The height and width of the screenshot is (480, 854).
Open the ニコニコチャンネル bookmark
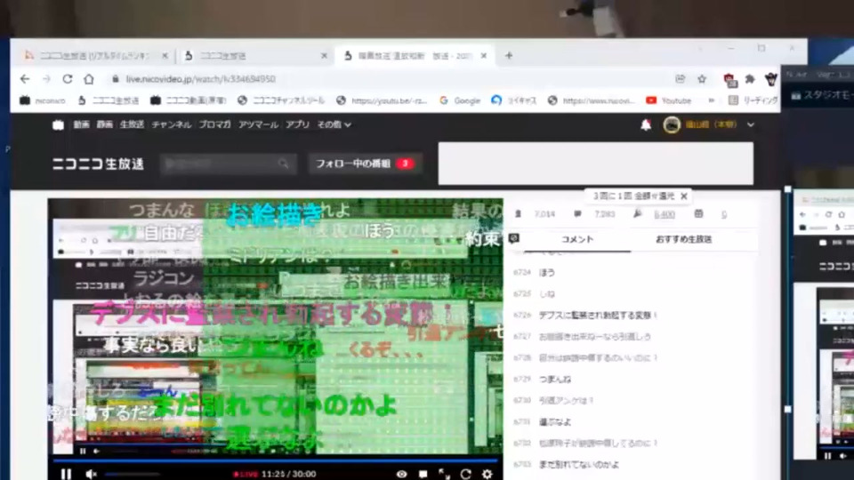[x=281, y=100]
